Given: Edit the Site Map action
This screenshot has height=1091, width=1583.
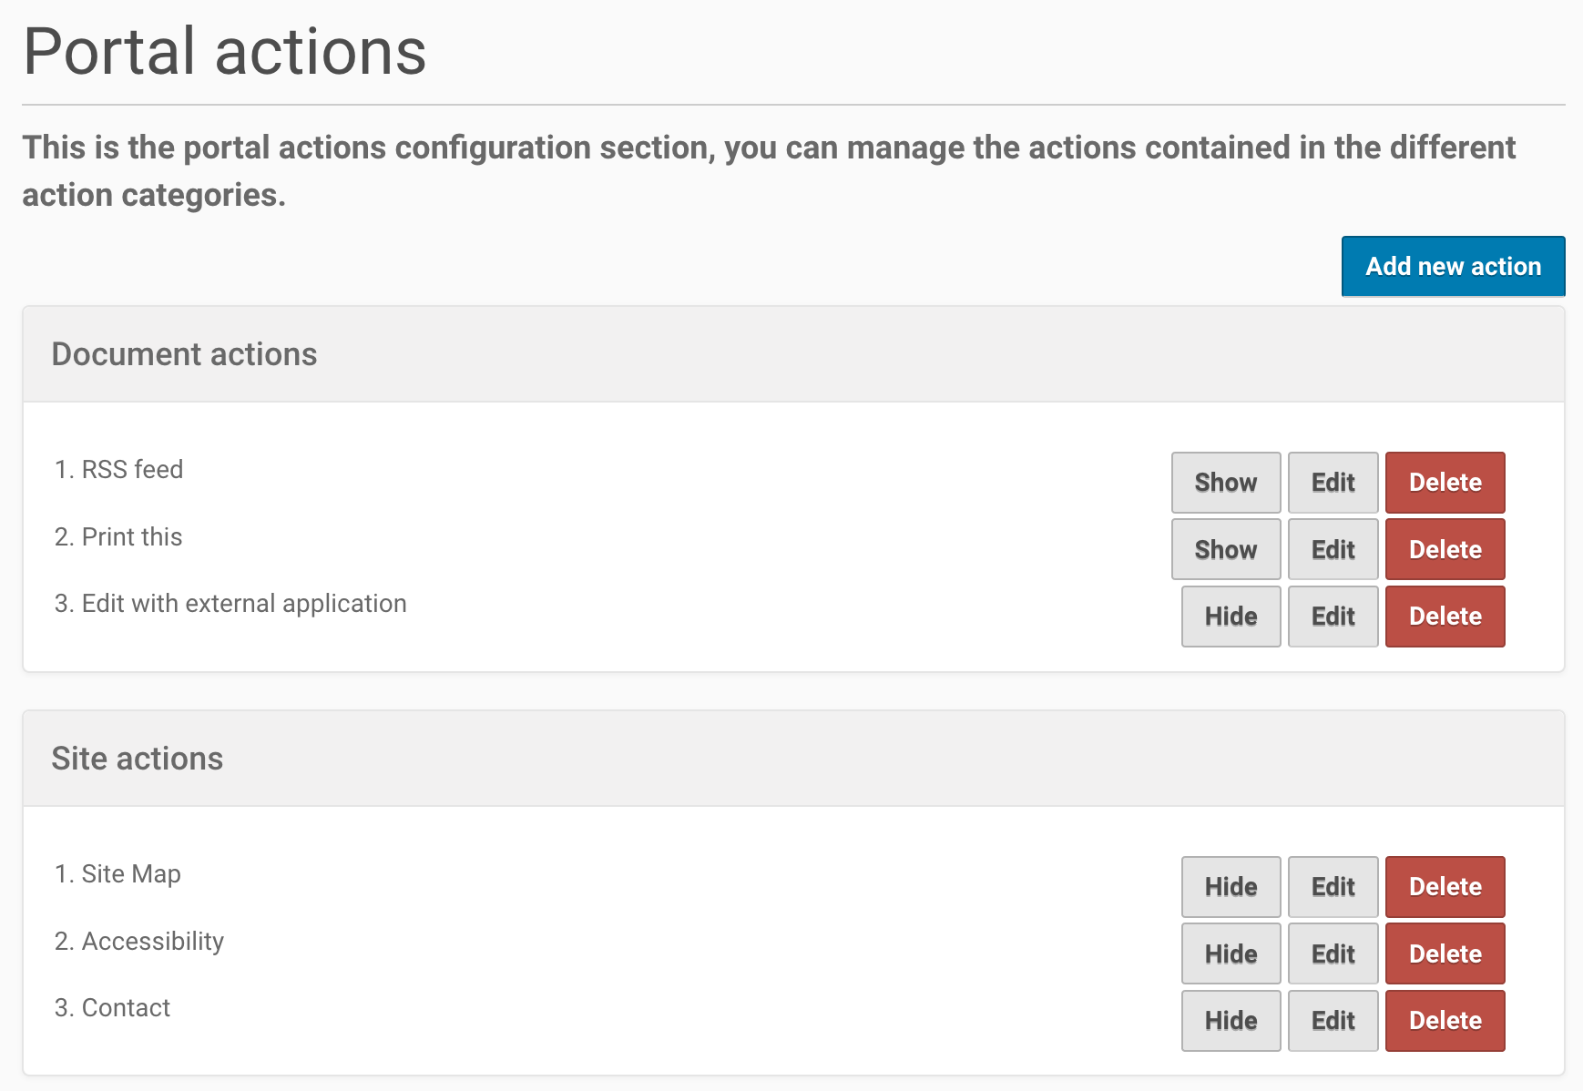Looking at the screenshot, I should tap(1333, 887).
